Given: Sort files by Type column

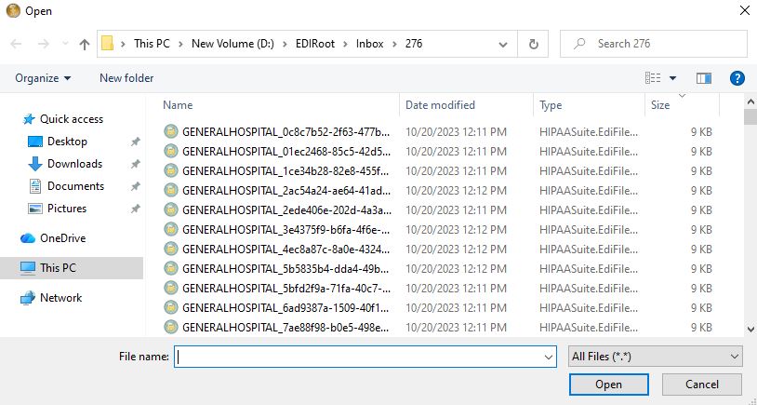Looking at the screenshot, I should [x=551, y=105].
